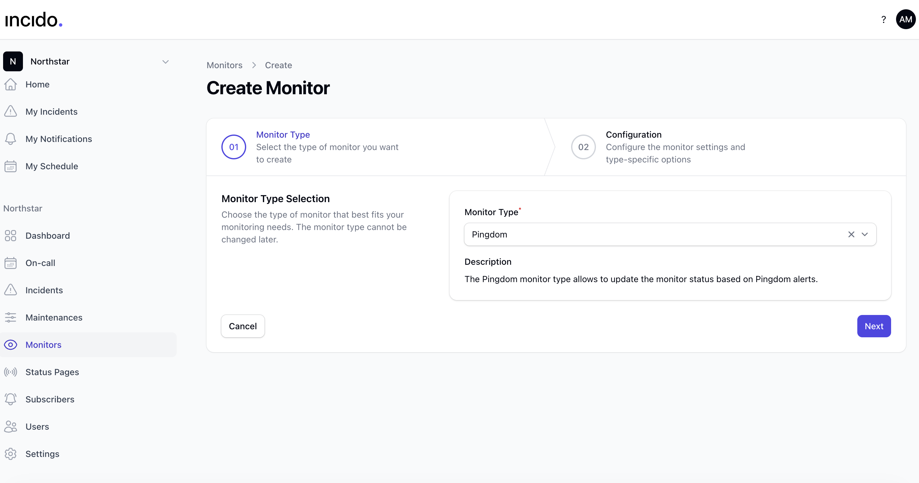Click the Pingdom description text
919x483 pixels.
pos(641,279)
